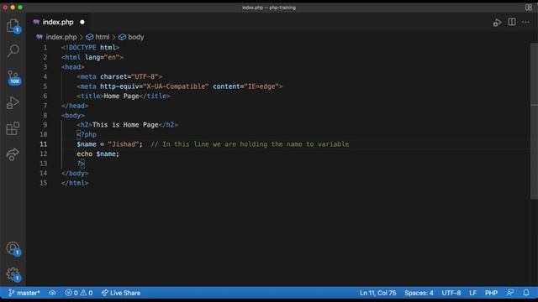Open the Accounts icon in activity bar

coord(13,248)
